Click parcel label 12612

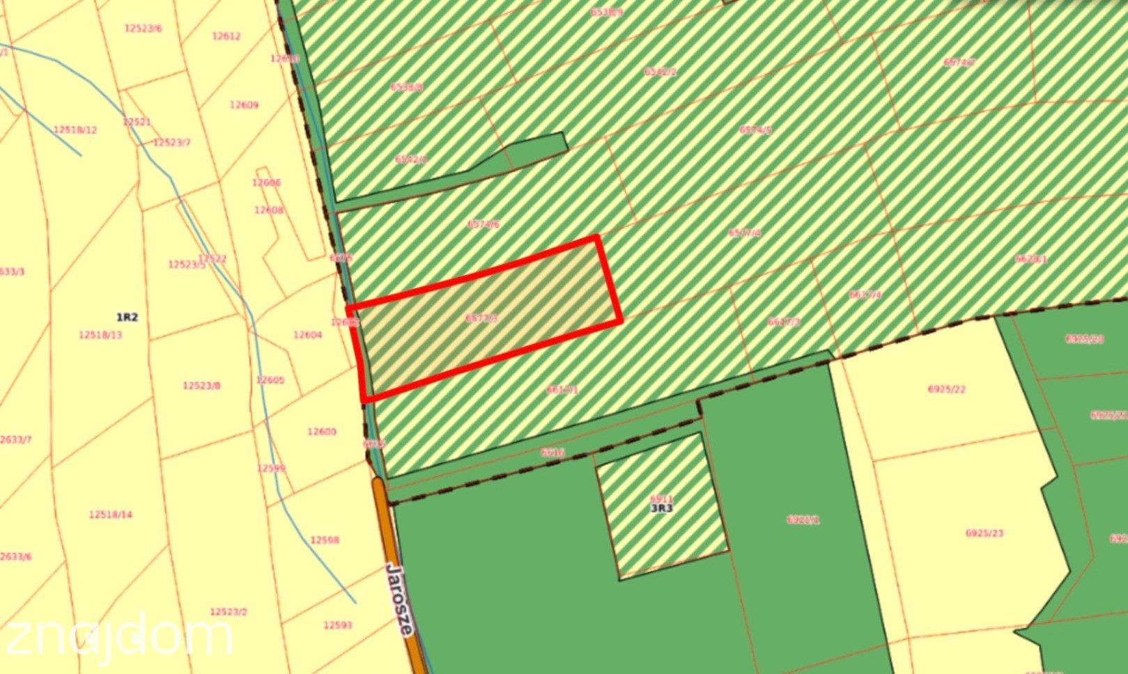(226, 36)
